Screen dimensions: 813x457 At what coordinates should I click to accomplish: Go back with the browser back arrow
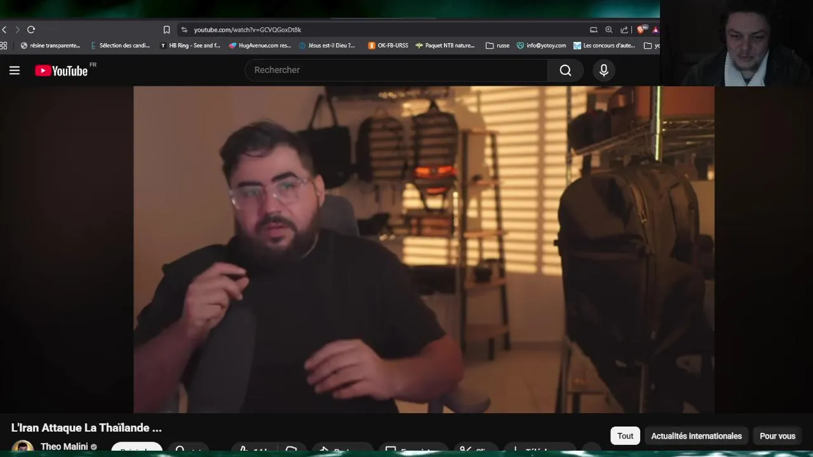click(x=4, y=30)
